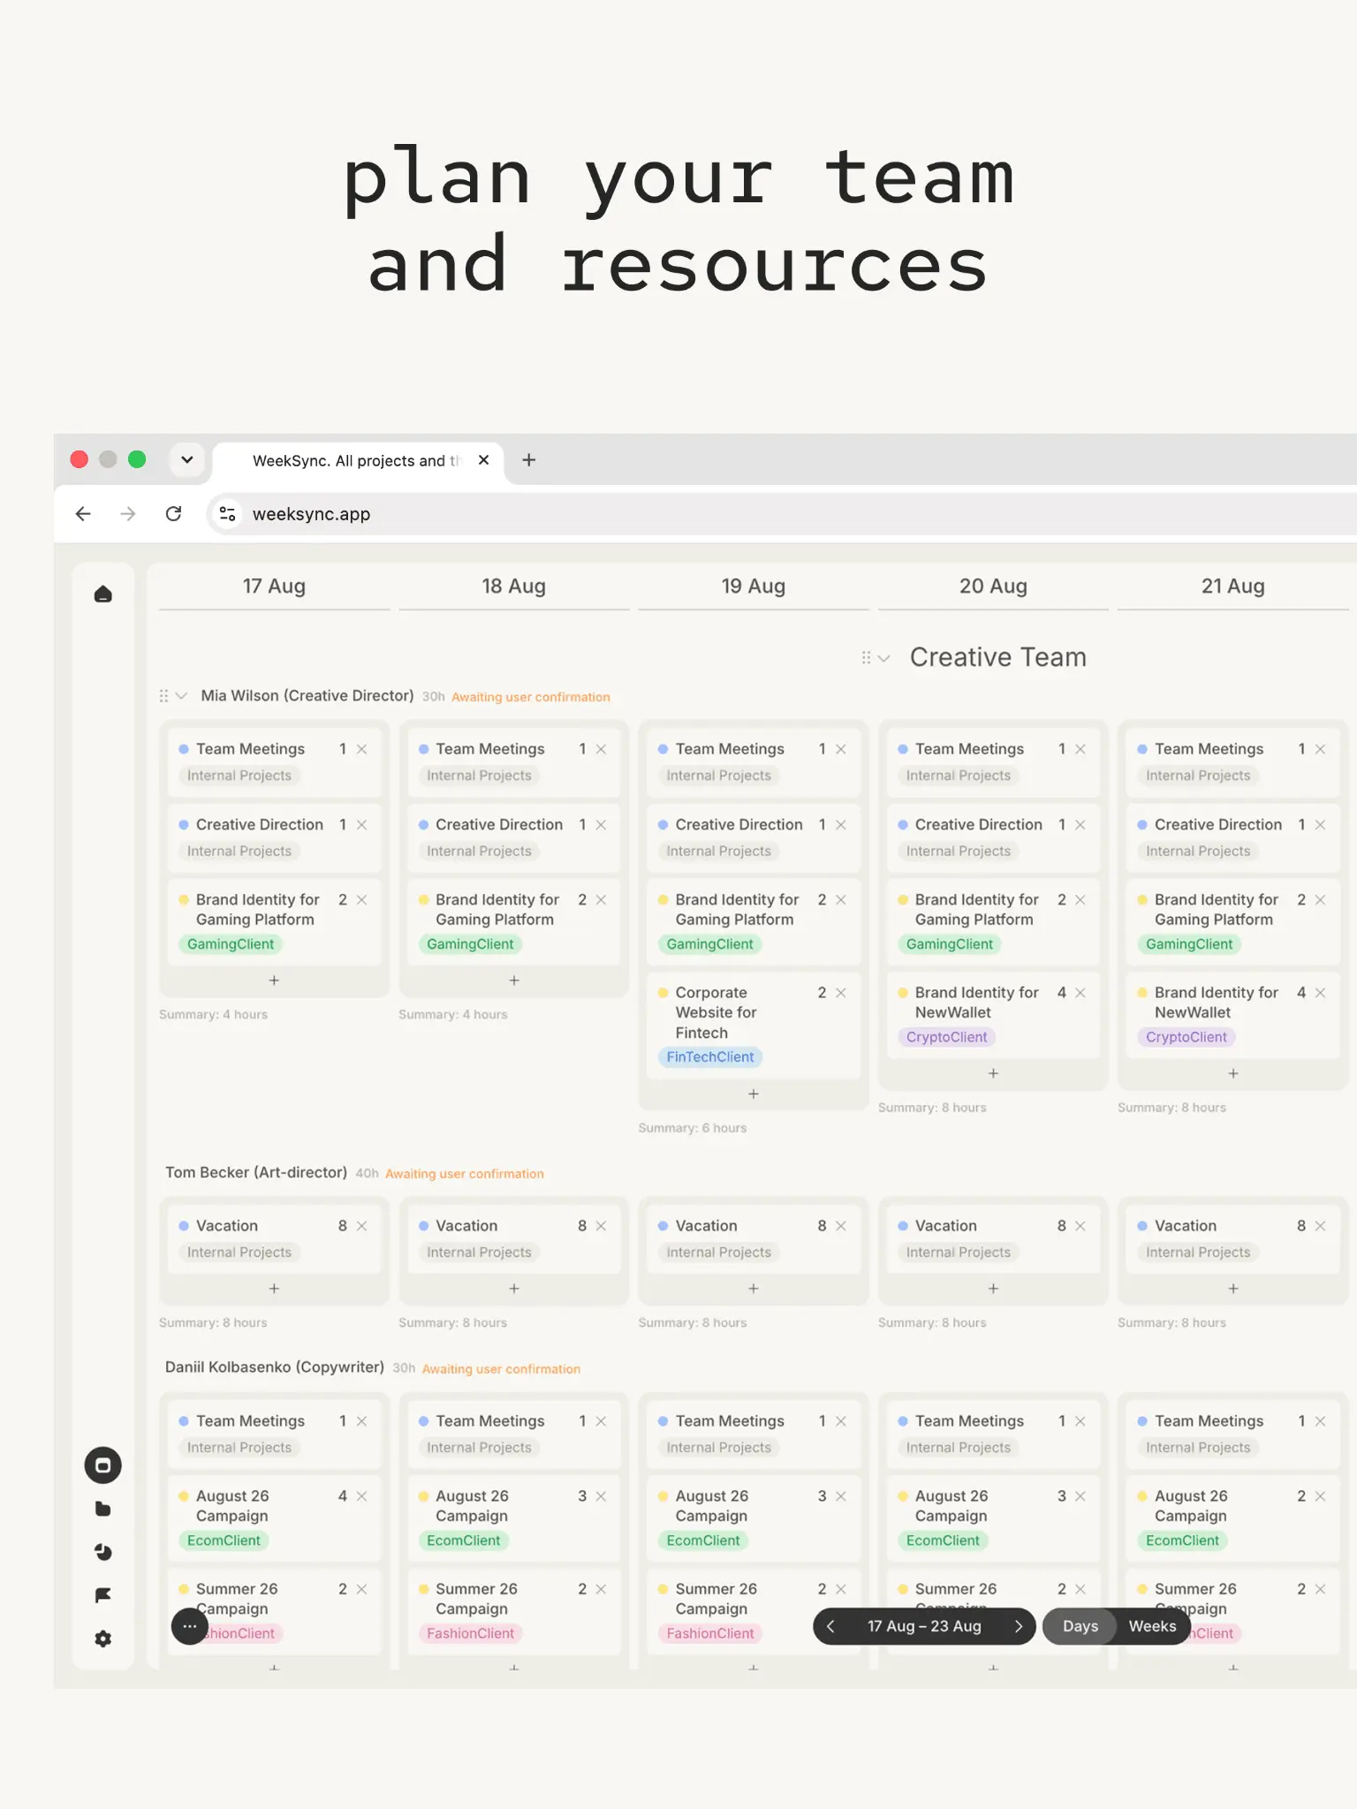Remove Summer 26 Campaign on 19 Aug
The height and width of the screenshot is (1809, 1357).
pyautogui.click(x=841, y=1589)
